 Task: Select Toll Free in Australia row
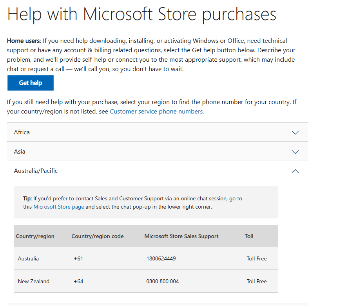pos(257,258)
